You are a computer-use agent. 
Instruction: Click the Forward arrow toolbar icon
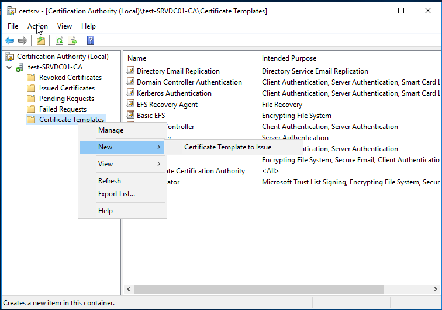(23, 40)
